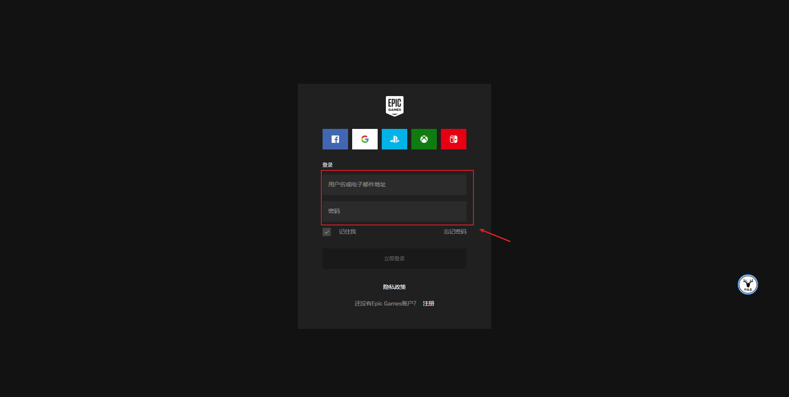This screenshot has width=789, height=397.
Task: Sign in with the Xbox icon
Action: (x=424, y=139)
